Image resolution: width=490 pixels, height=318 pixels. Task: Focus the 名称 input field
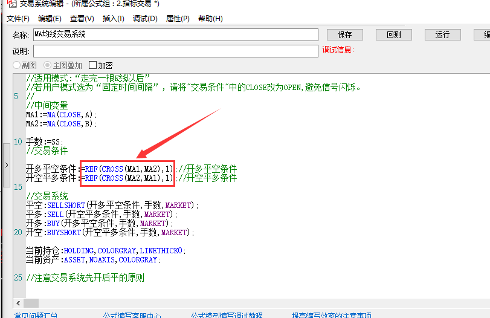176,34
